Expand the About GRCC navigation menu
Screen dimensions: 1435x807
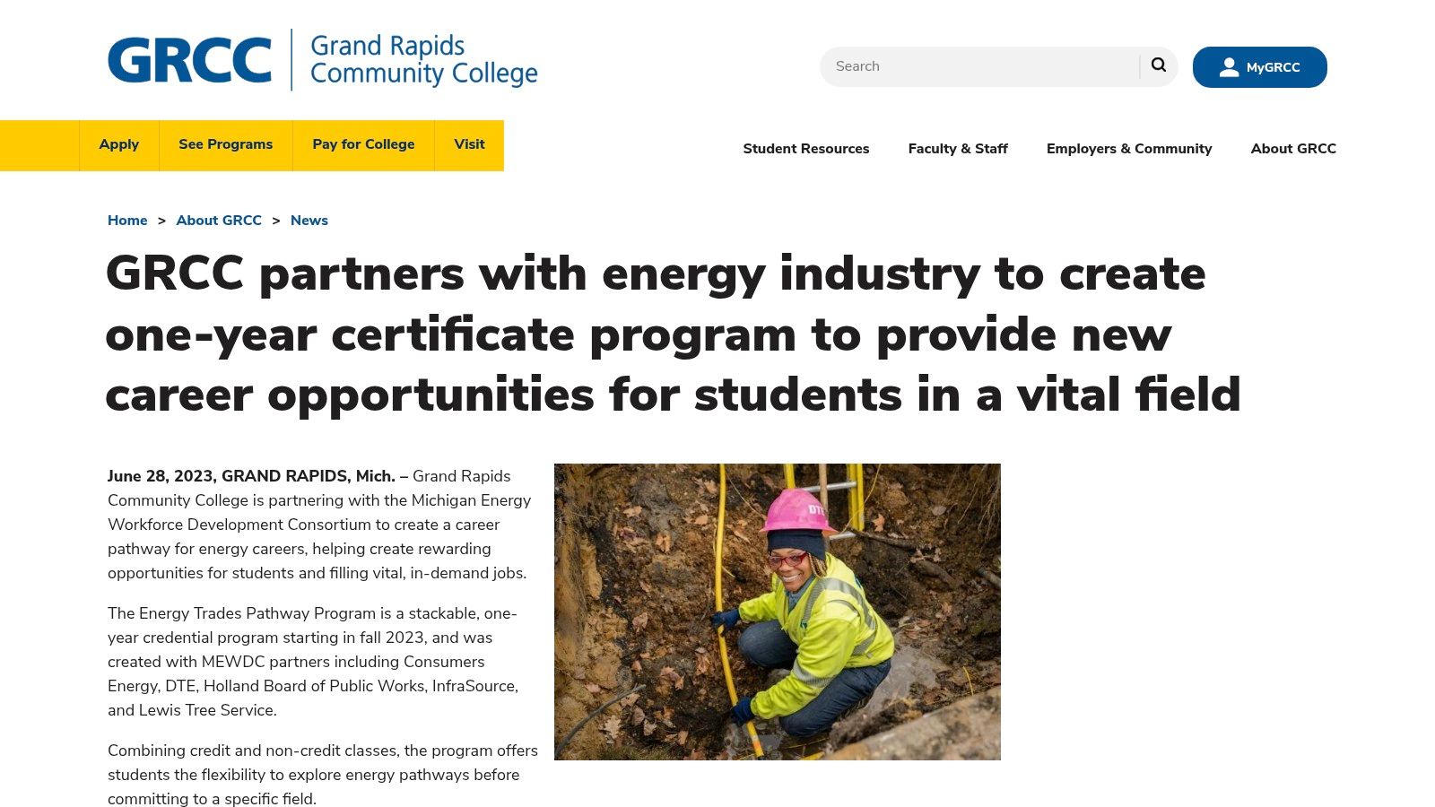click(x=1292, y=149)
